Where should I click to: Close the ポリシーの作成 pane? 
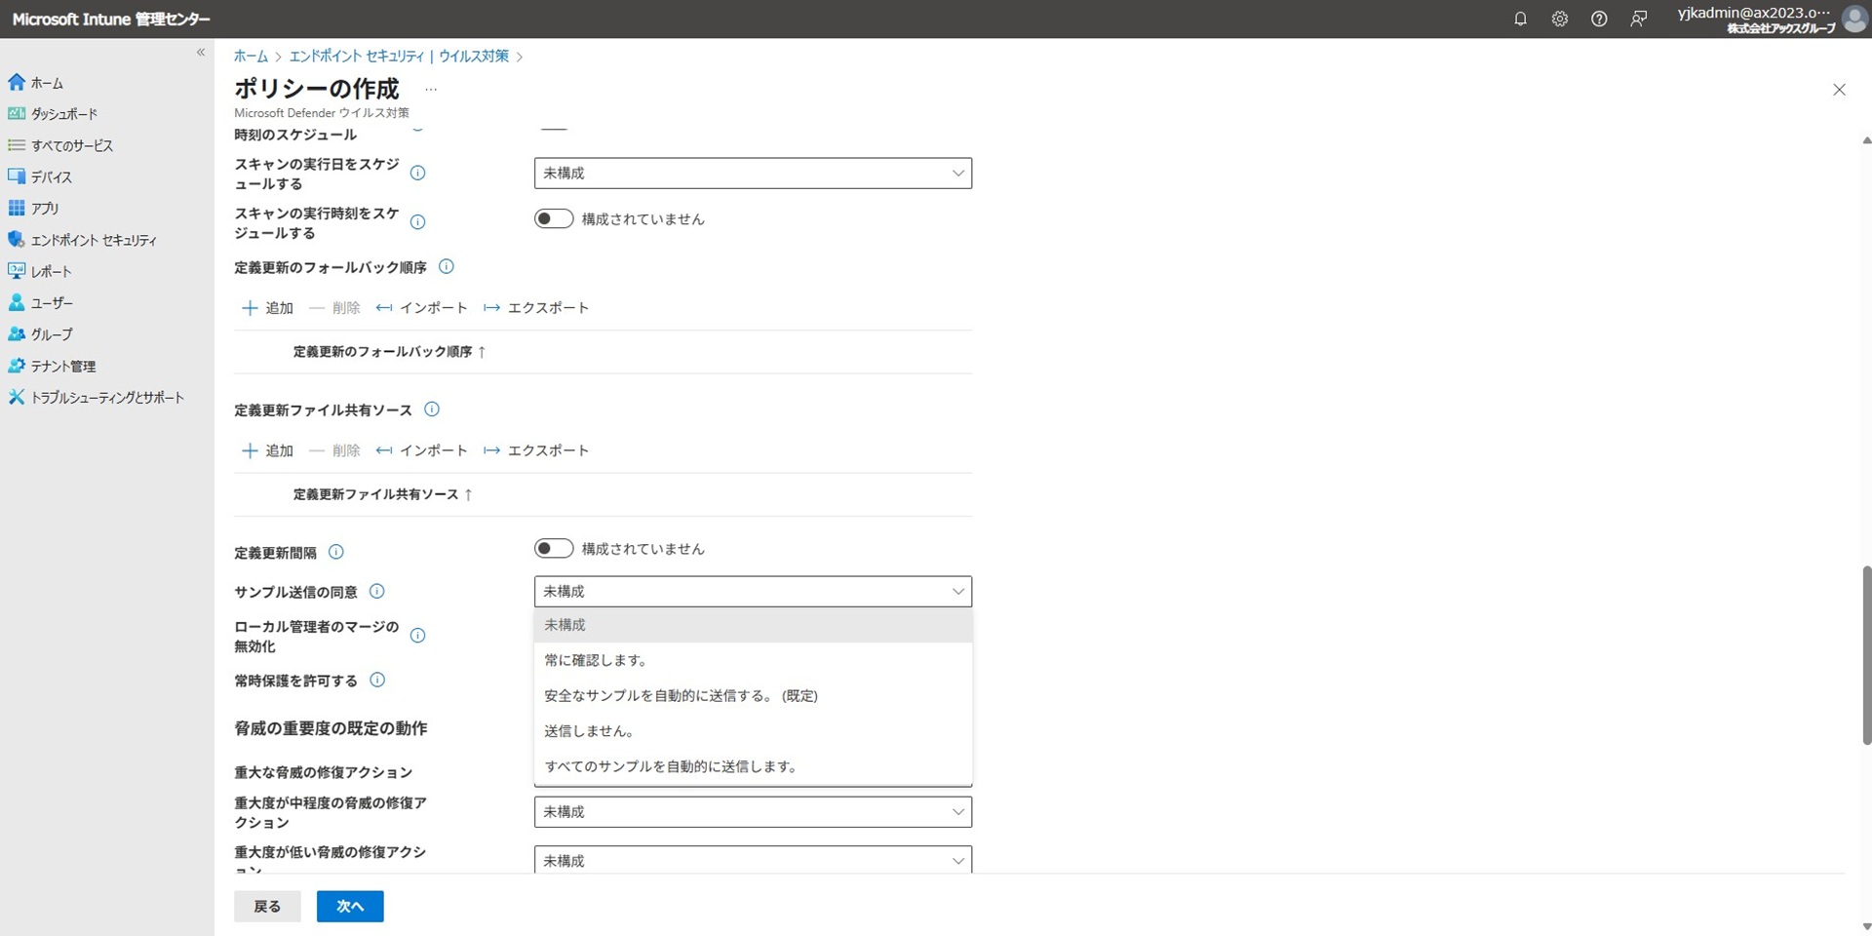tap(1839, 90)
